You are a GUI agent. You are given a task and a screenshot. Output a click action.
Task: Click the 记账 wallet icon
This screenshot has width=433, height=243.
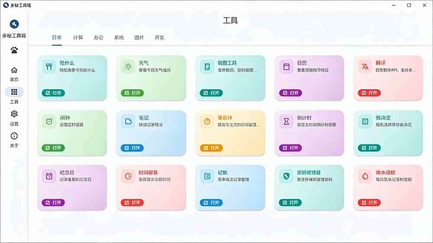coord(207,176)
